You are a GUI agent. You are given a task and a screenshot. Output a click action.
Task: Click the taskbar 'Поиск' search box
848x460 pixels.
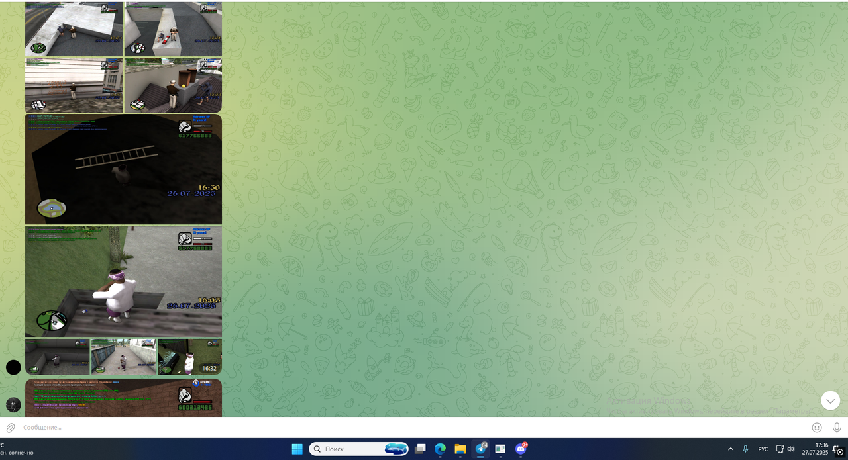pos(358,449)
